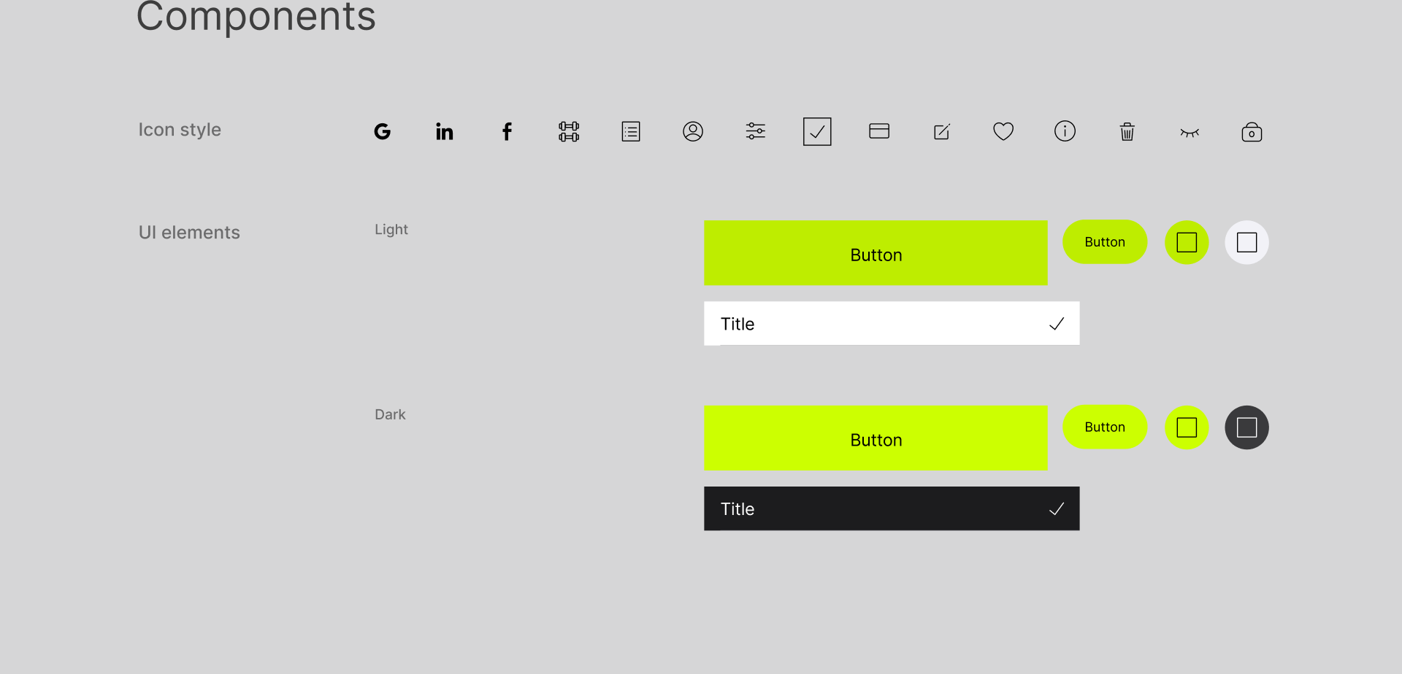Click the large light-theme Button
The height and width of the screenshot is (674, 1402).
click(x=876, y=253)
